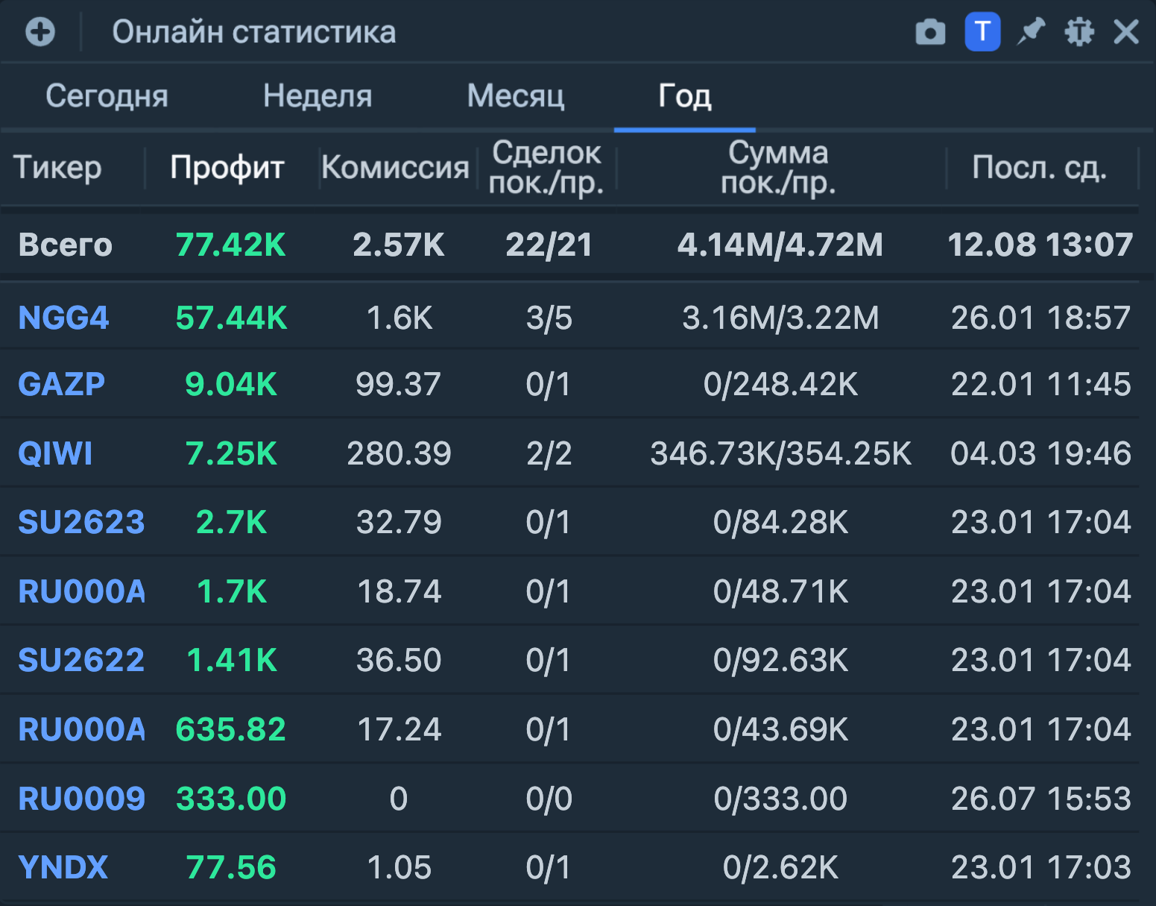Open the SU2623 ticker link

tap(80, 523)
